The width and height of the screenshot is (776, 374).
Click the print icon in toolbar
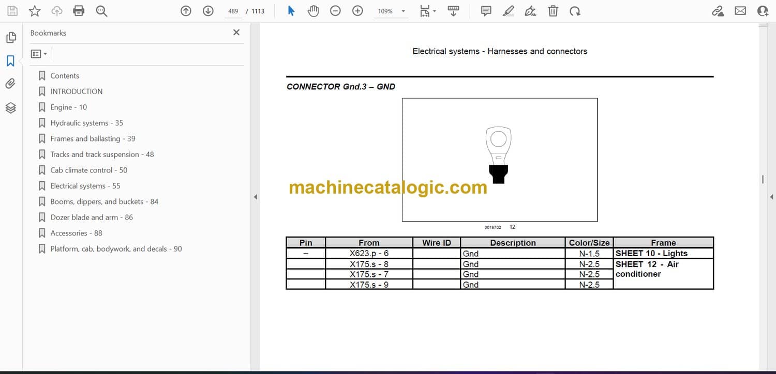[79, 11]
